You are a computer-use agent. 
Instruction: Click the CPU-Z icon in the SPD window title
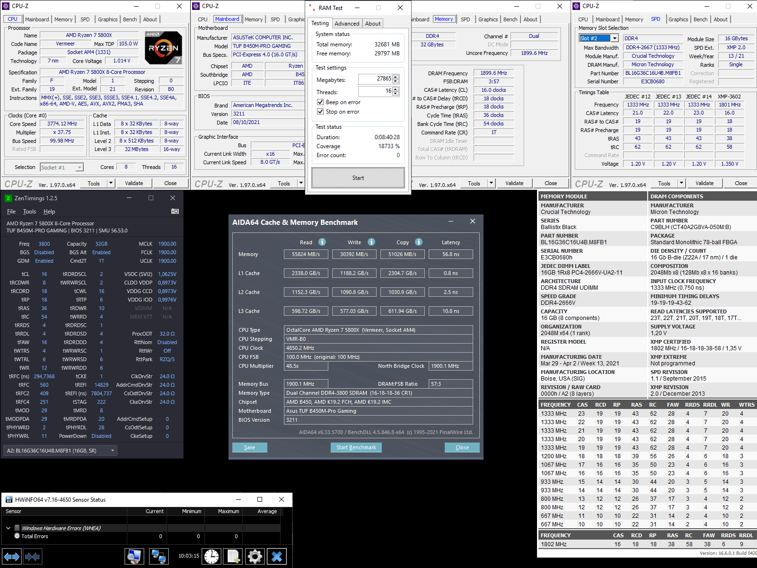tap(577, 6)
